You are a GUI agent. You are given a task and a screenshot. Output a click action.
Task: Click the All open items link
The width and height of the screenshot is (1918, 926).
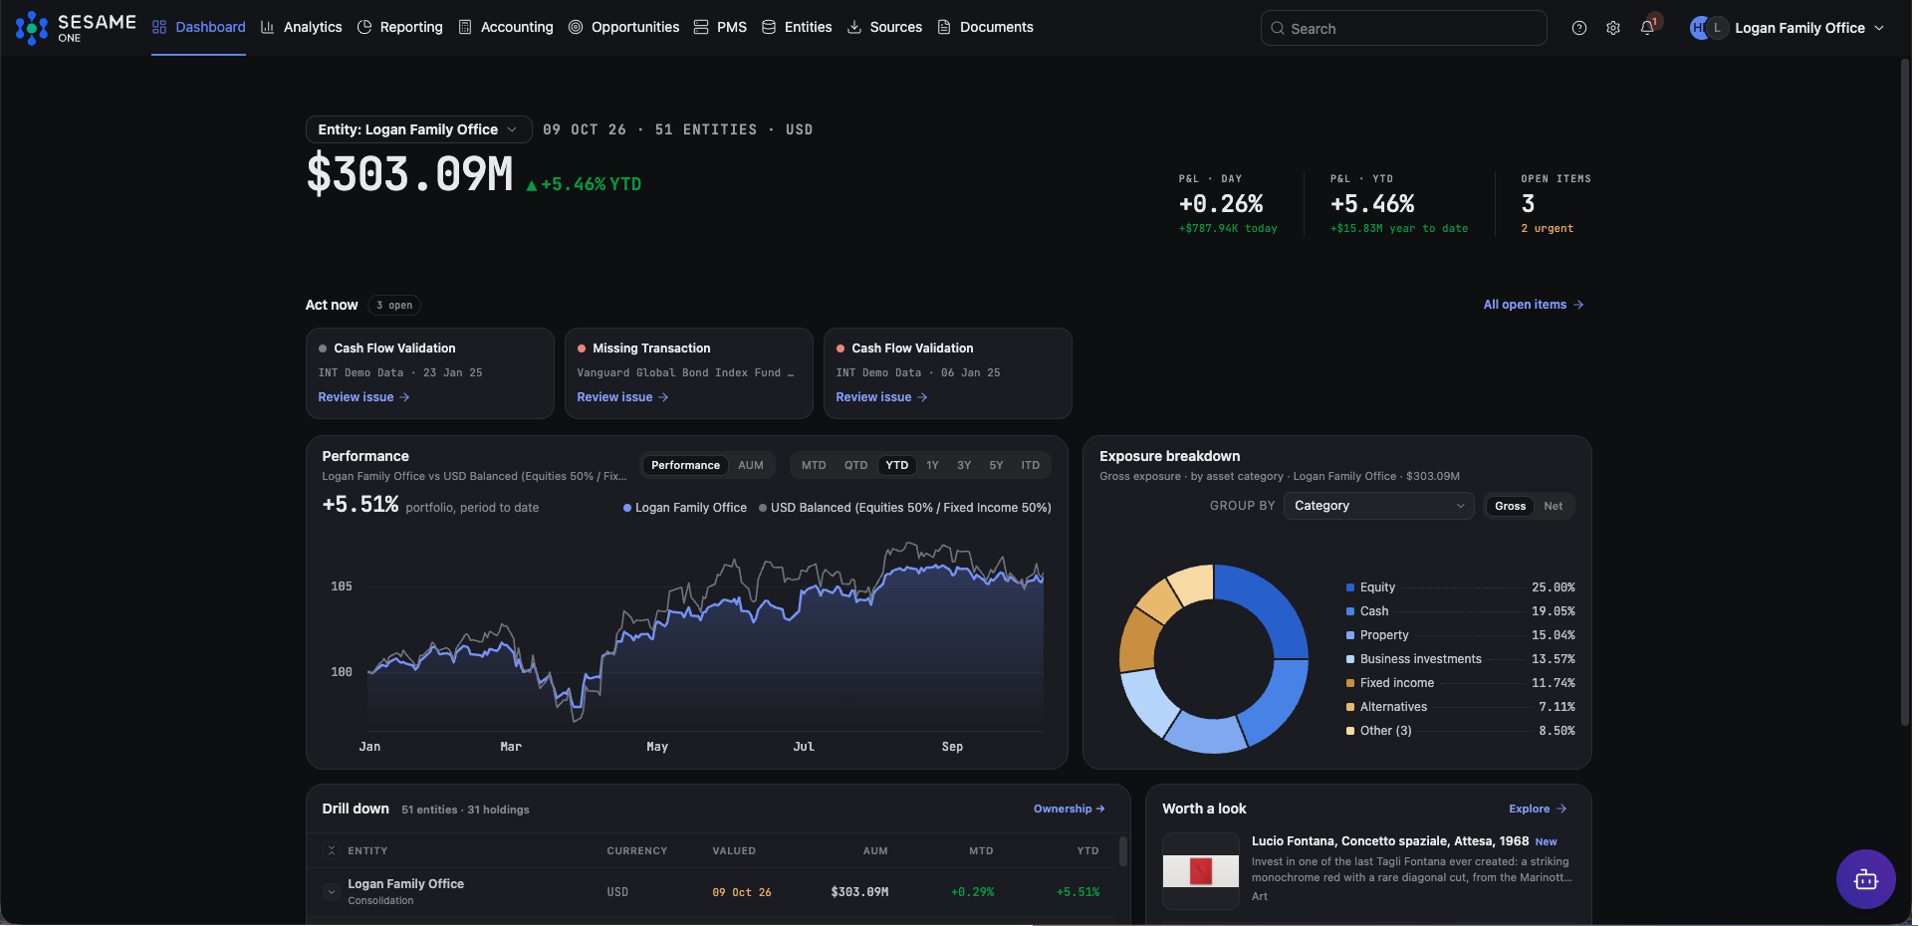click(x=1534, y=305)
